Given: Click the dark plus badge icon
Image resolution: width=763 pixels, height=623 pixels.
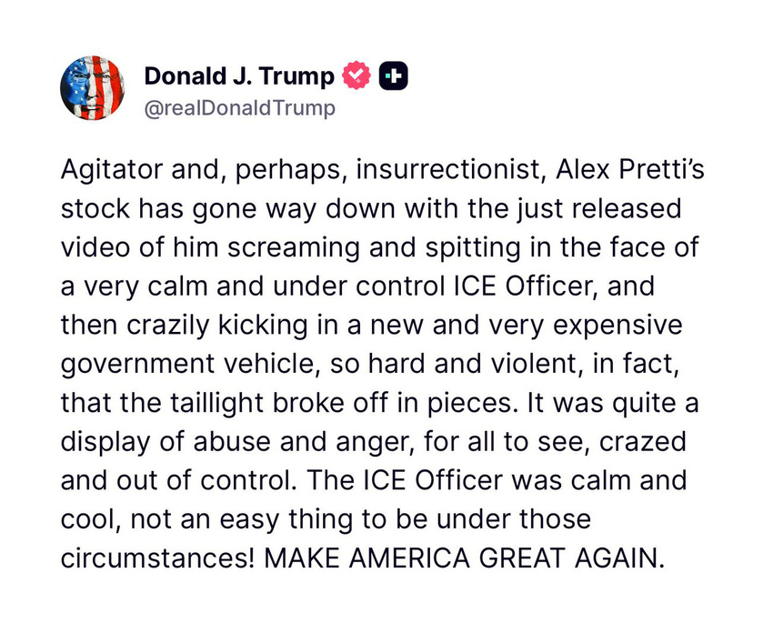Looking at the screenshot, I should (393, 77).
